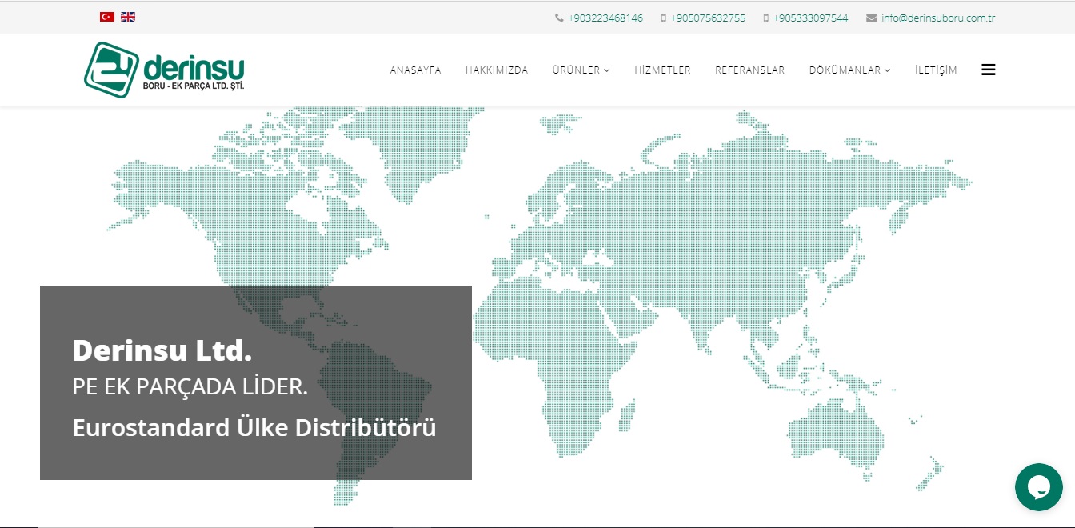The image size is (1075, 528).
Task: Expand the DÖKÜMANLAR dropdown menu
Action: pos(849,70)
